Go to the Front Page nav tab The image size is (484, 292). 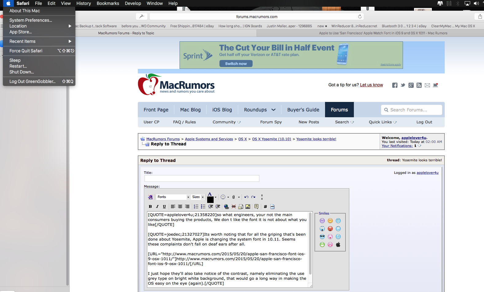pyautogui.click(x=156, y=110)
